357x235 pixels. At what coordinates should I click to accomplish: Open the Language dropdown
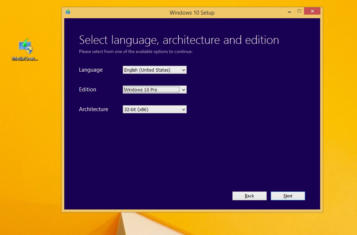click(155, 70)
